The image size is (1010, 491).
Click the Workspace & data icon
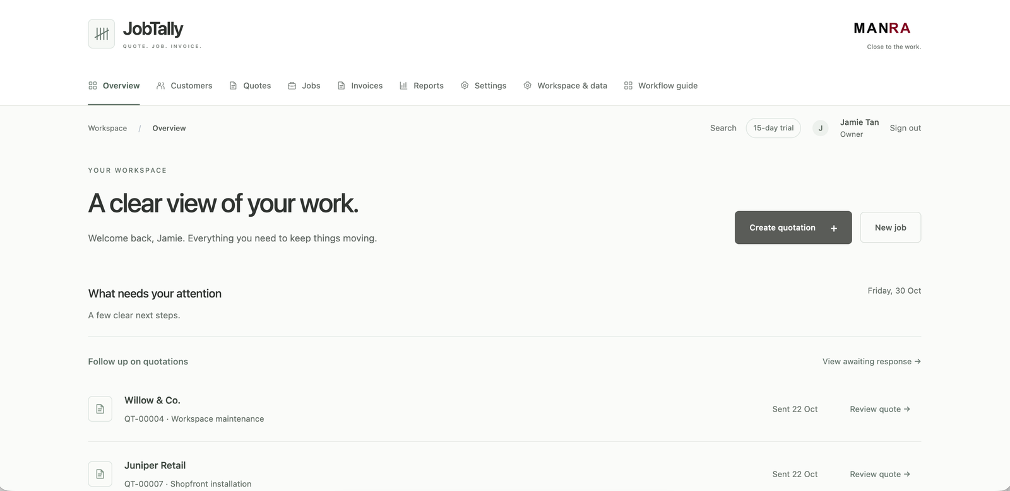click(528, 86)
